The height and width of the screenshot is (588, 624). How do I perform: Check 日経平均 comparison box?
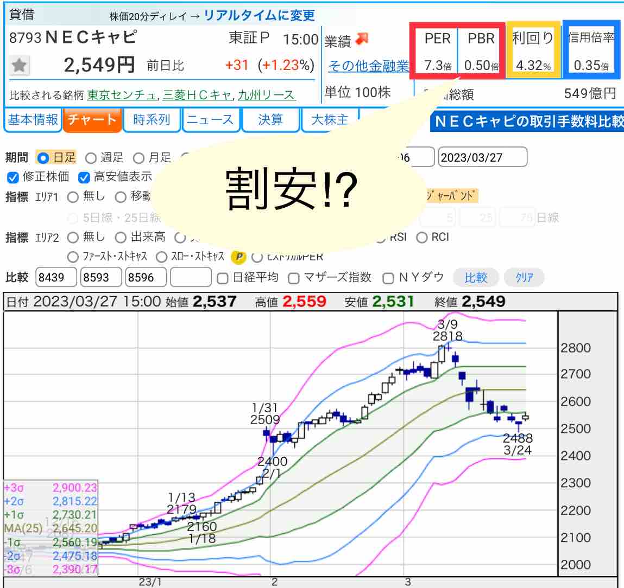tap(223, 278)
